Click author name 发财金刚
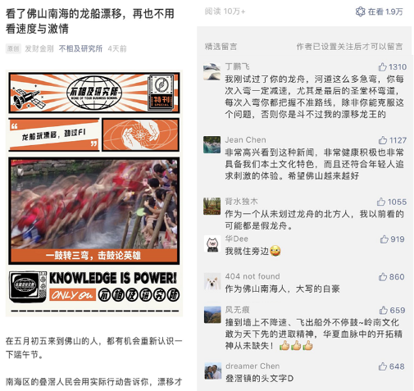The height and width of the screenshot is (391, 414). coord(39,48)
